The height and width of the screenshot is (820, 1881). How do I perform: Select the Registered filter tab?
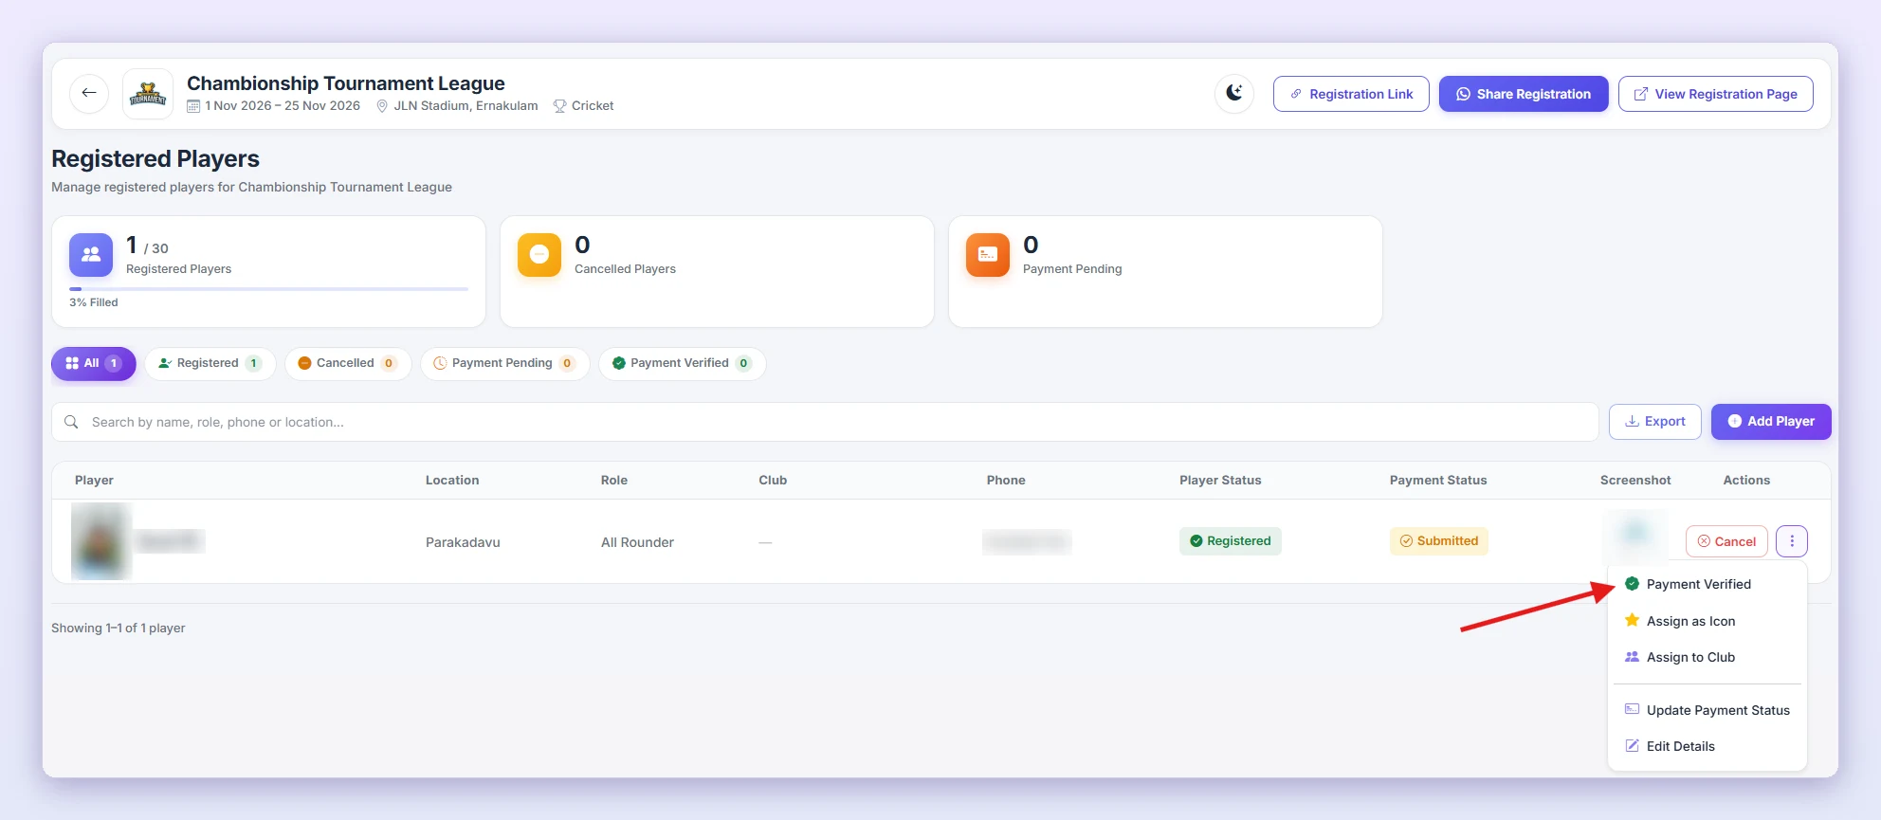pos(210,363)
